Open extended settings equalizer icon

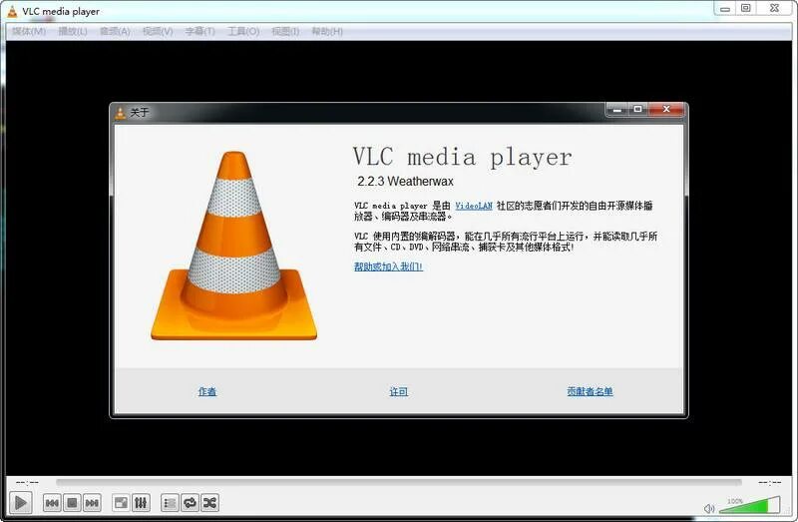[141, 503]
